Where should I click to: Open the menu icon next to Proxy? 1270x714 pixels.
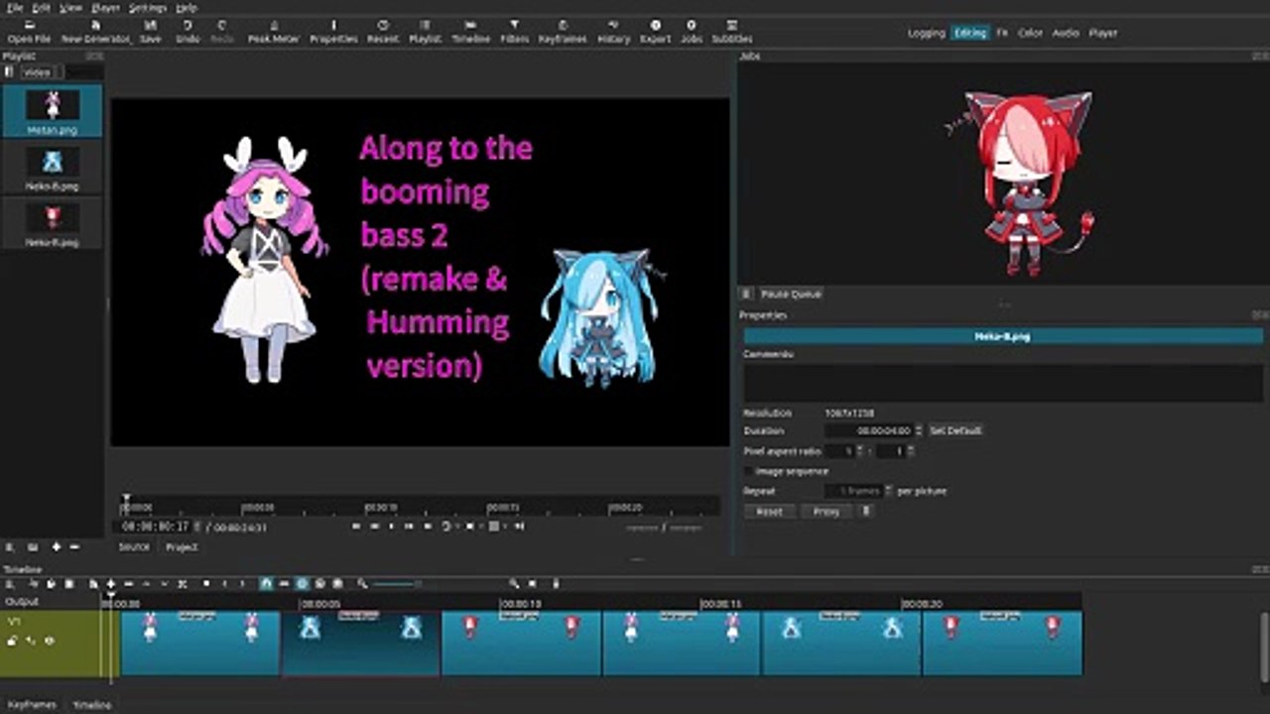866,511
